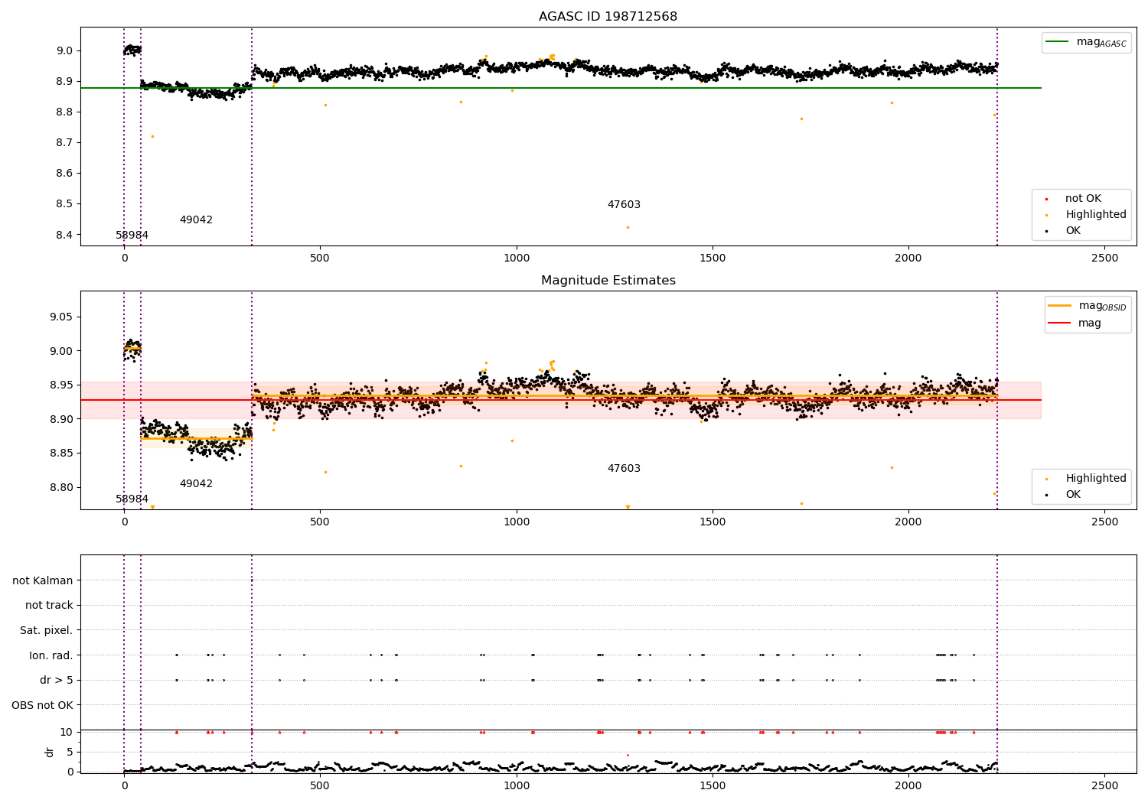Screen dimensions: 1148x803
Task: Click the 49042 obsid label in the top plot
Action: point(196,220)
